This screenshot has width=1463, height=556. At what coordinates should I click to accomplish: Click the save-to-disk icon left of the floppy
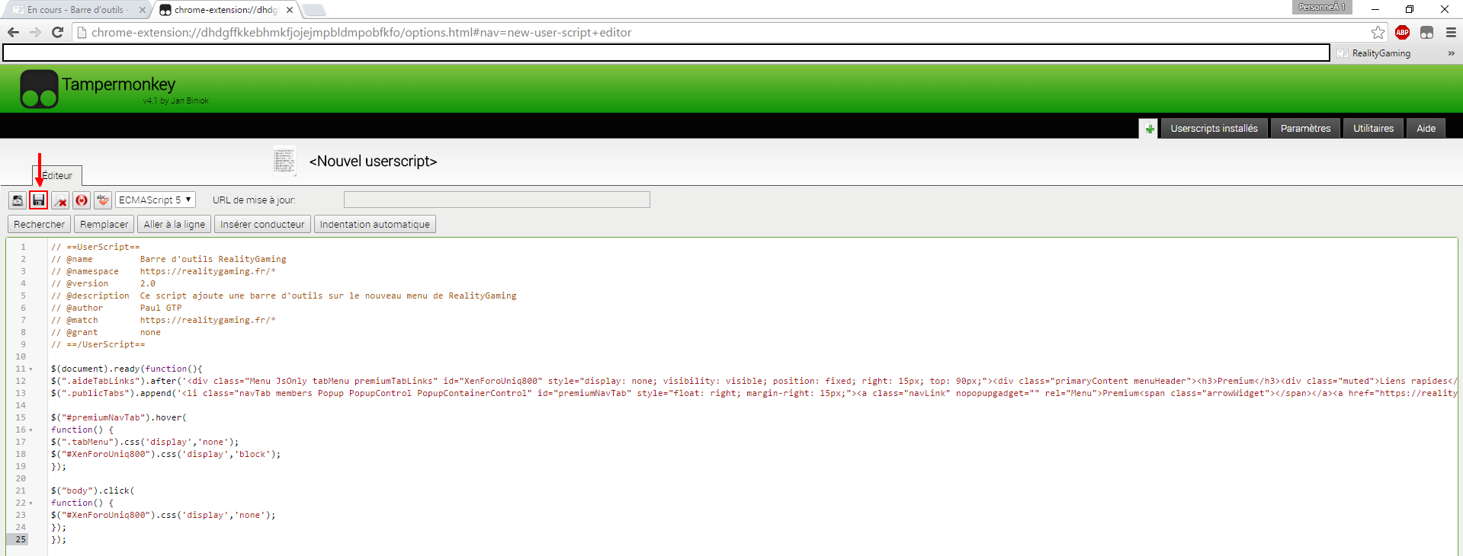18,200
